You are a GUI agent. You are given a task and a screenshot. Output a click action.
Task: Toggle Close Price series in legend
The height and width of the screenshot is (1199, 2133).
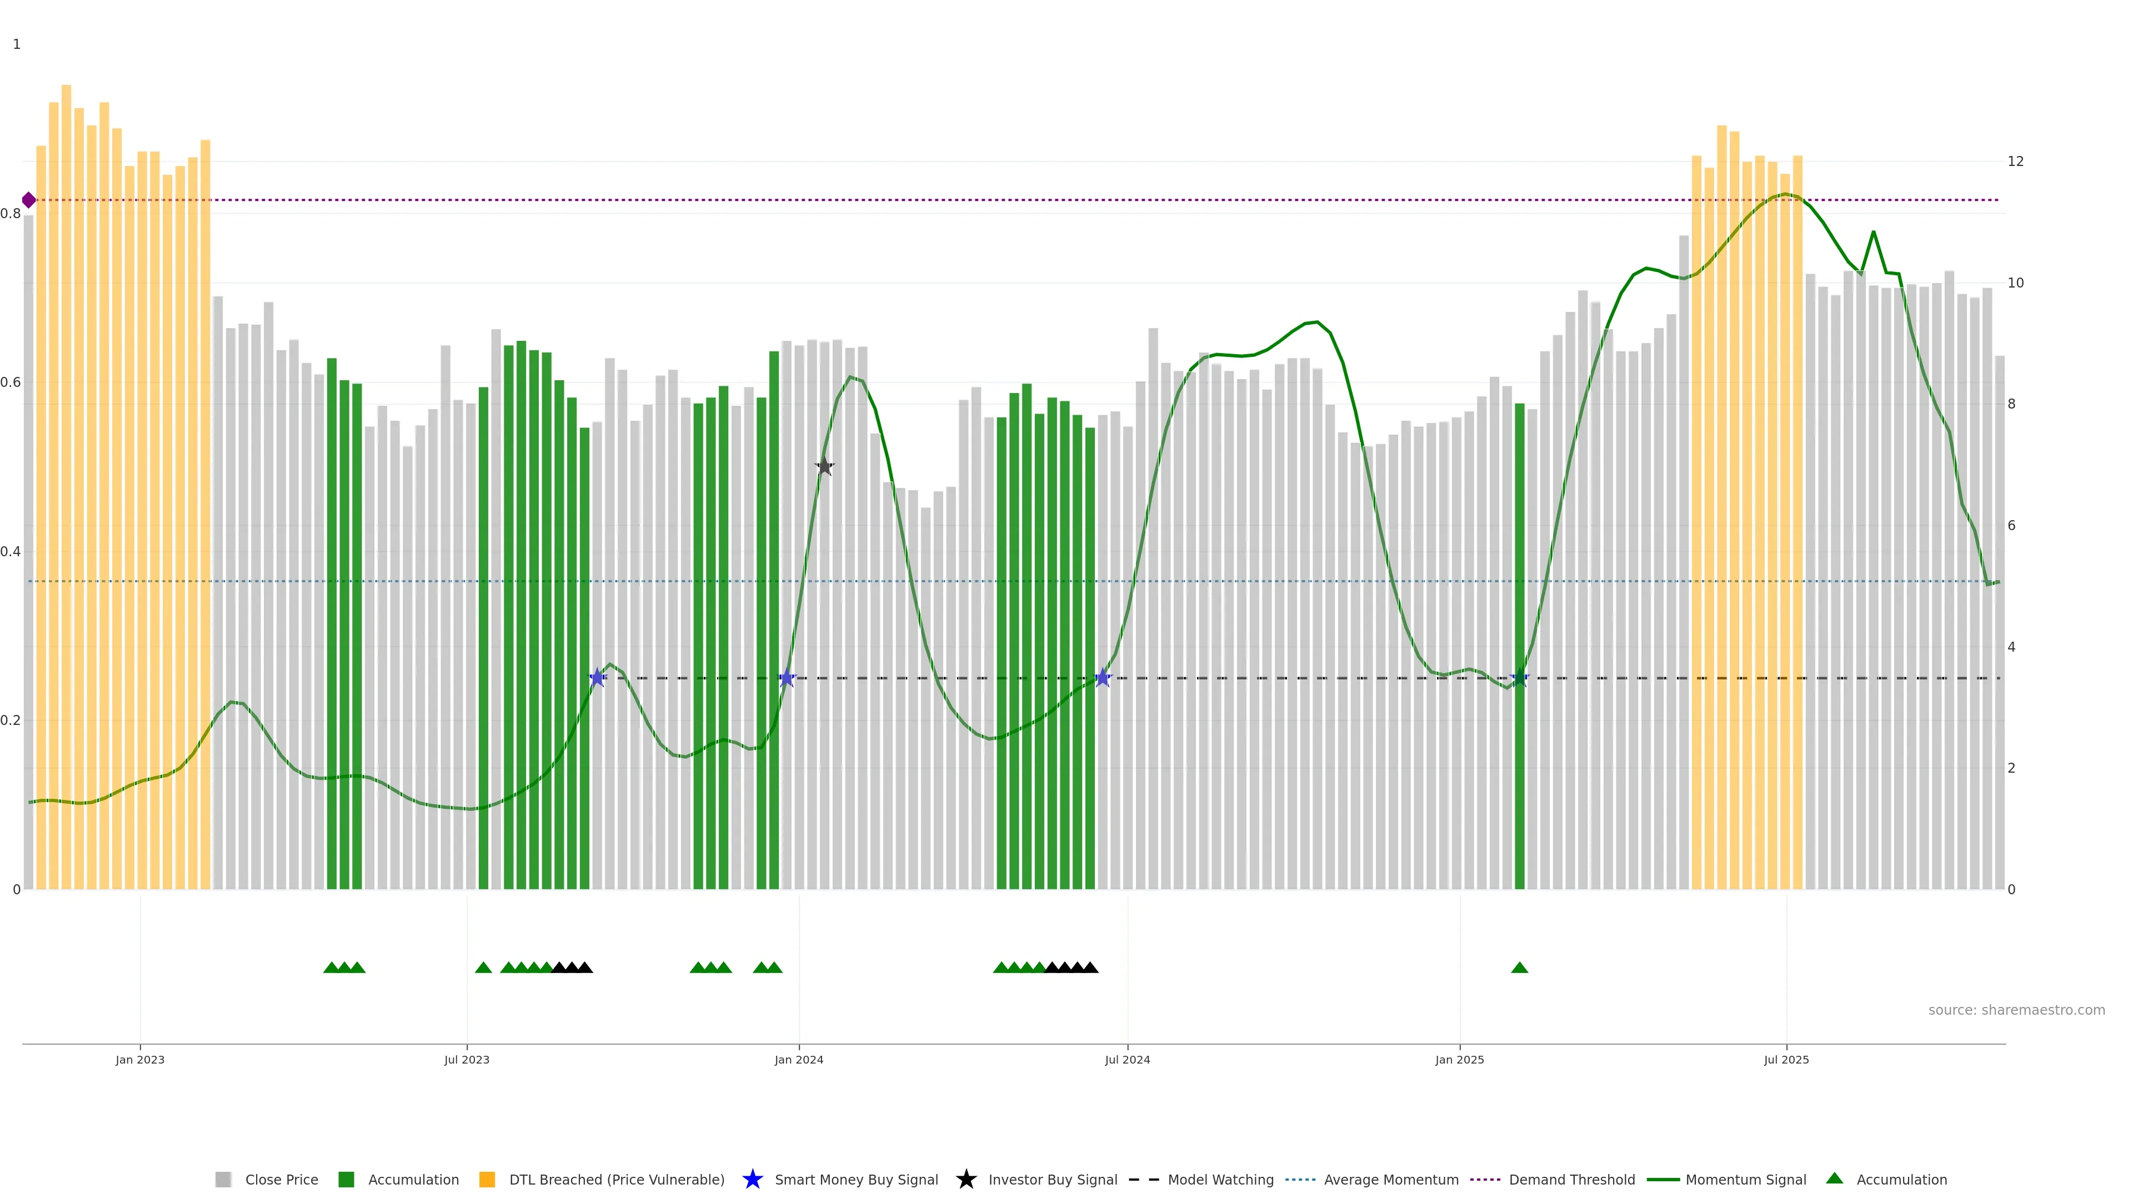[281, 1179]
